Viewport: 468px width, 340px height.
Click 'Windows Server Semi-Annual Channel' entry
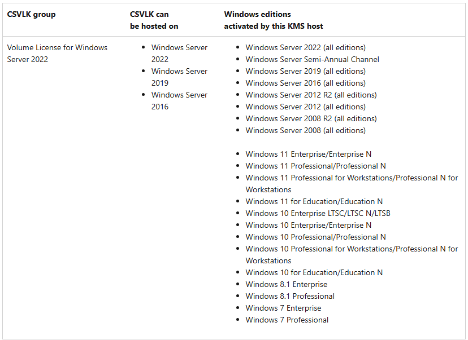tap(312, 59)
